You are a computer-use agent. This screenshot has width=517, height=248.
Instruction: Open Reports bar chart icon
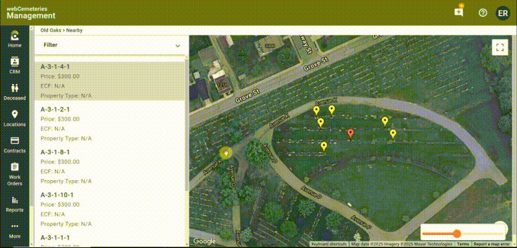(14, 200)
